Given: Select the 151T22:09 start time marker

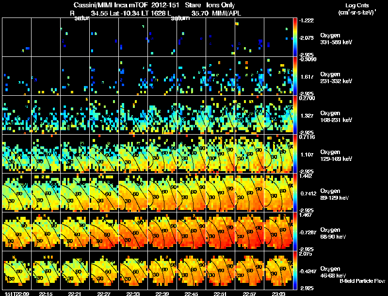Looking at the screenshot, I should coord(17,294).
